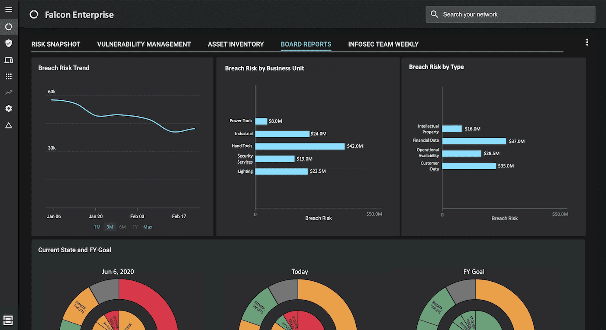Set trend range to 3M
Image resolution: width=606 pixels, height=330 pixels.
tap(110, 227)
